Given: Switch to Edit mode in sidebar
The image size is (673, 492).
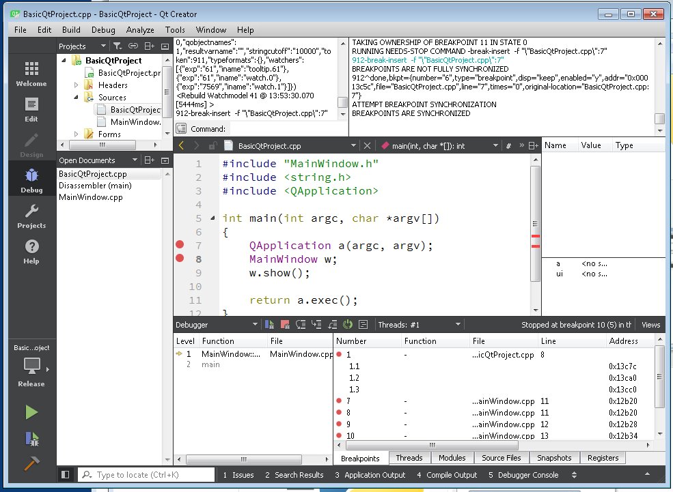Looking at the screenshot, I should point(31,110).
